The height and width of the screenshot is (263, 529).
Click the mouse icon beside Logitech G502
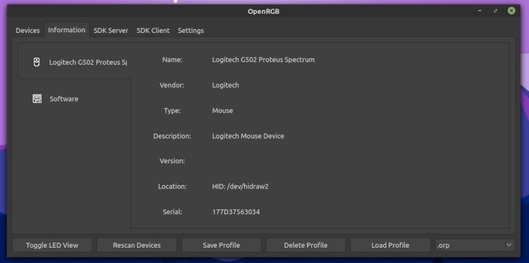[x=36, y=62]
